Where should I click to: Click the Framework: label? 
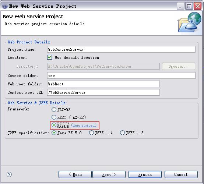point(18,109)
